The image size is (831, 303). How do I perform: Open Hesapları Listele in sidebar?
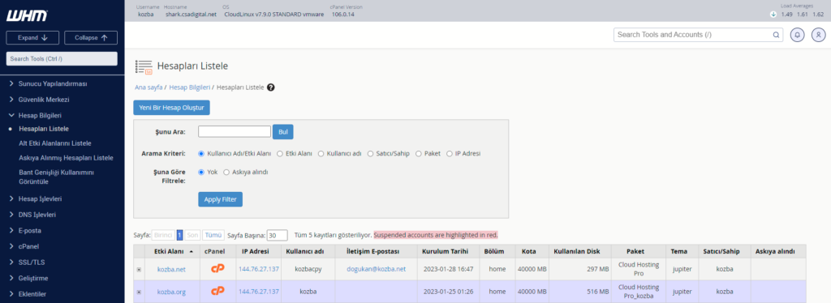coord(44,129)
